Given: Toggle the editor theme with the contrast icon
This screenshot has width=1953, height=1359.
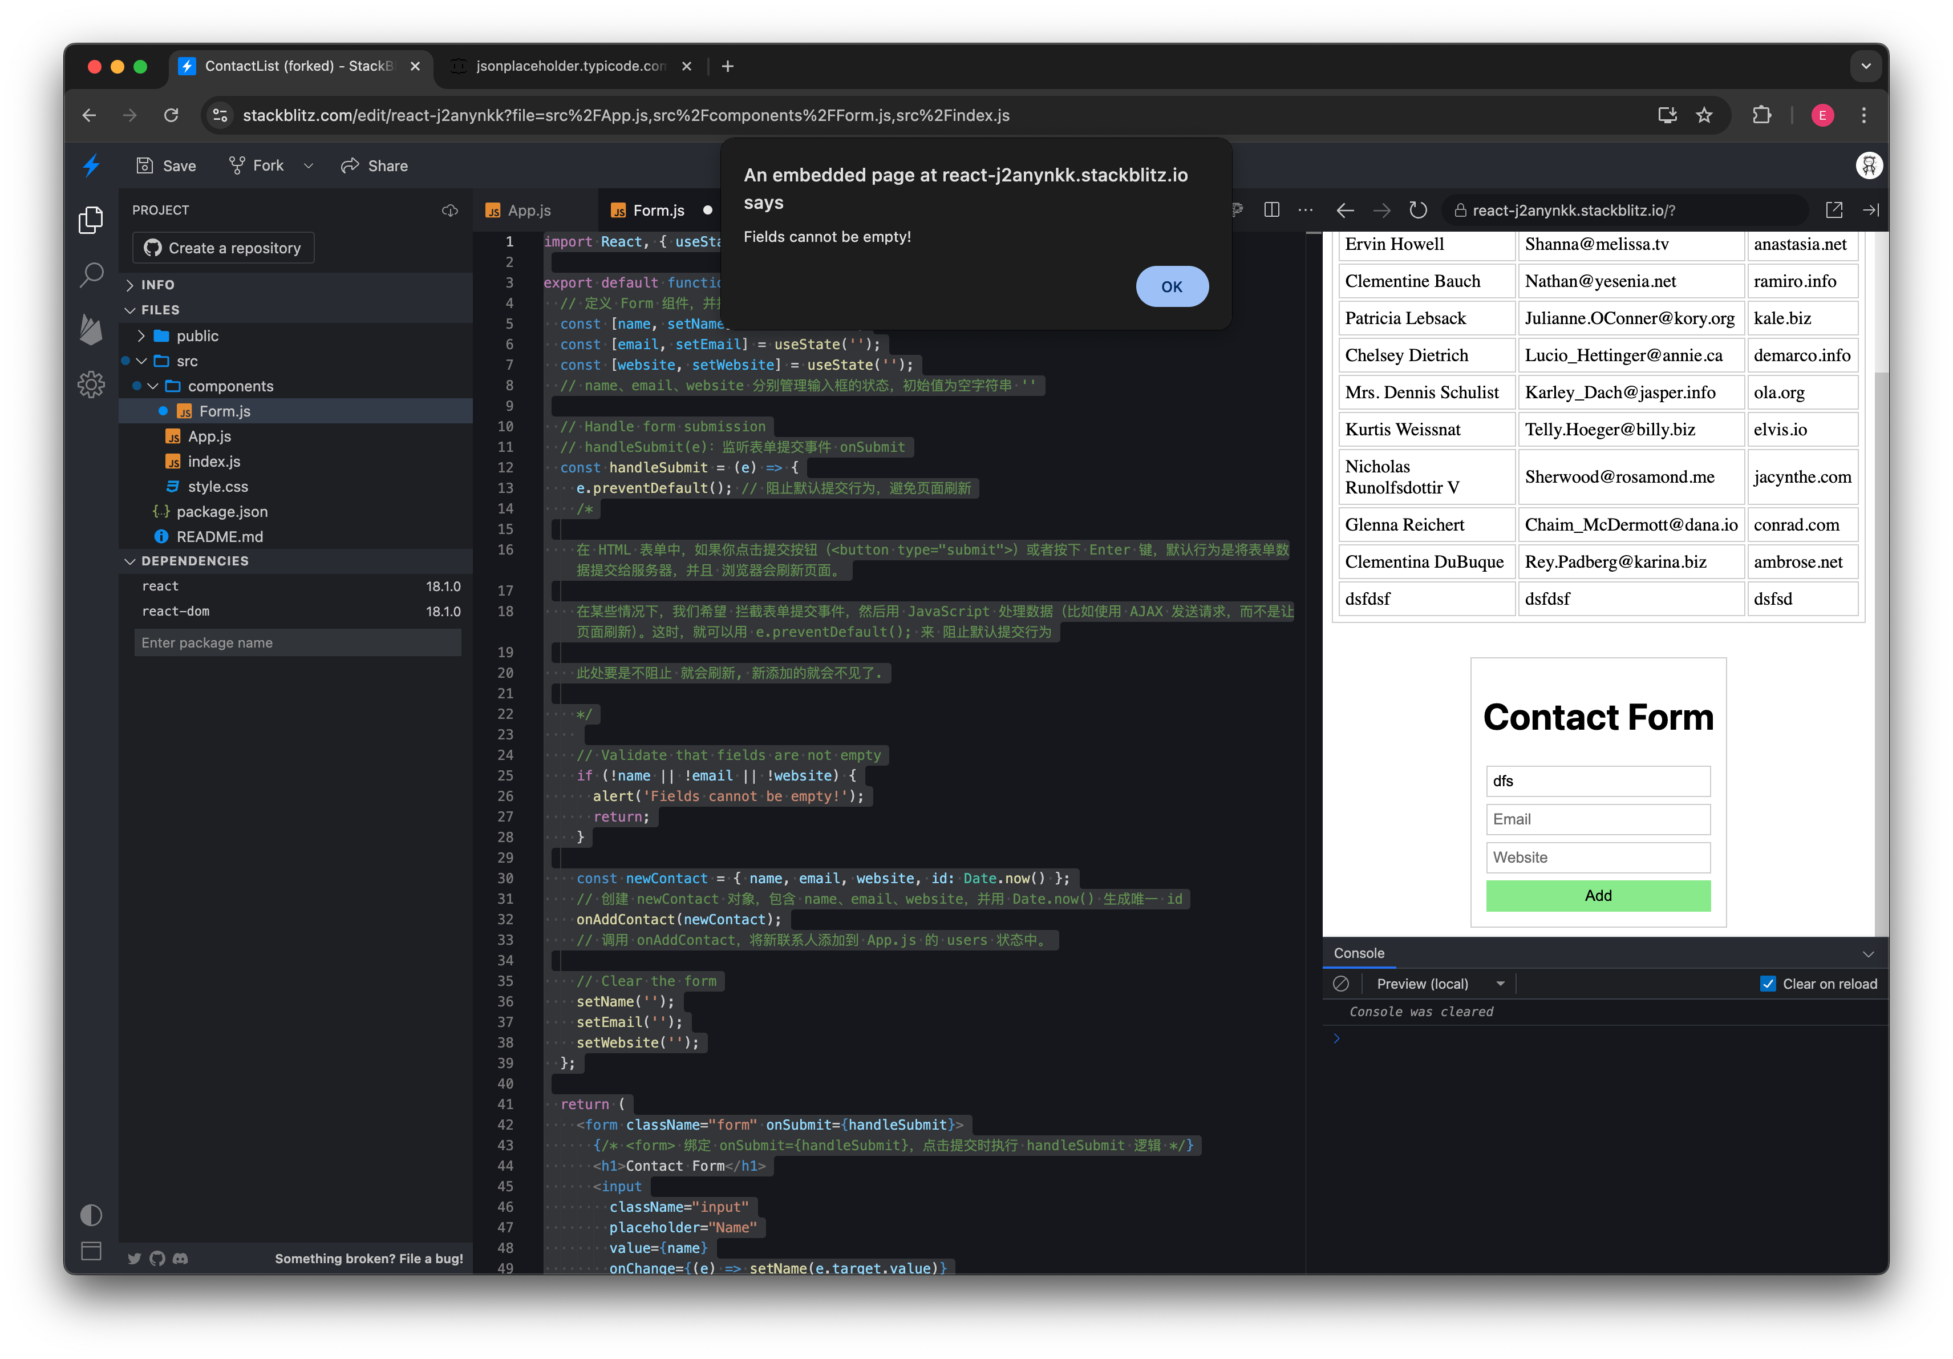Looking at the screenshot, I should coord(91,1214).
